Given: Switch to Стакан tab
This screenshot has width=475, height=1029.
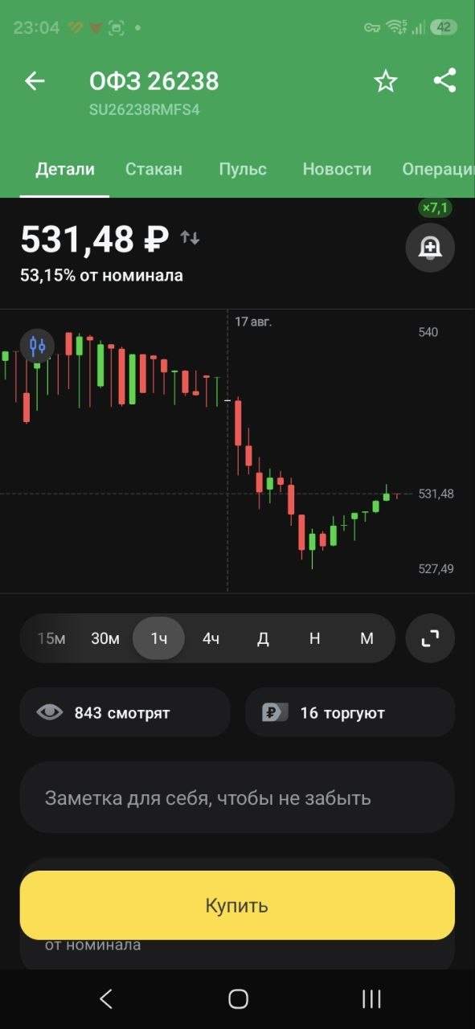Looking at the screenshot, I should click(x=154, y=169).
